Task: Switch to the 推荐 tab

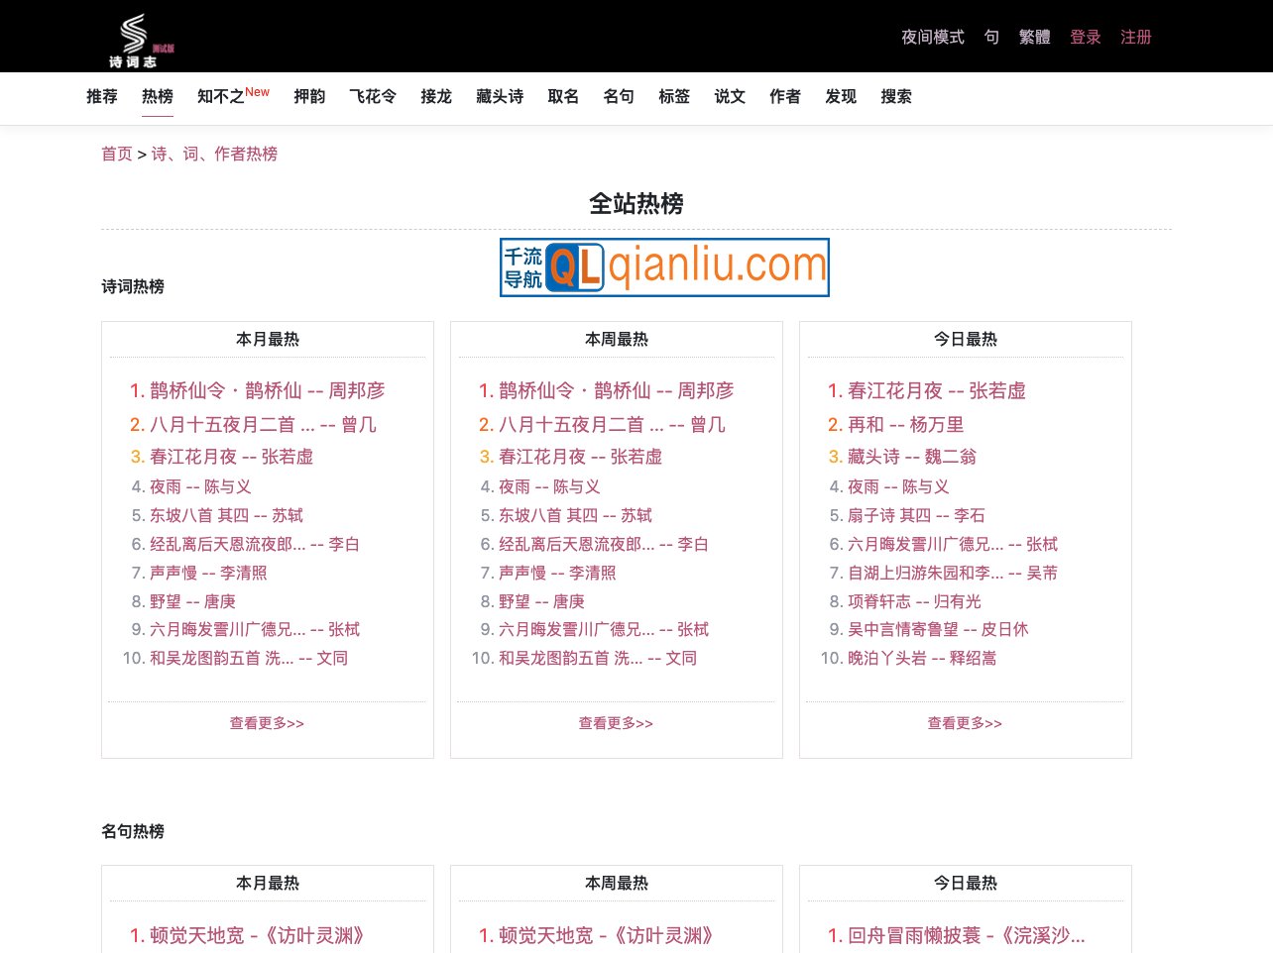Action: coord(101,96)
